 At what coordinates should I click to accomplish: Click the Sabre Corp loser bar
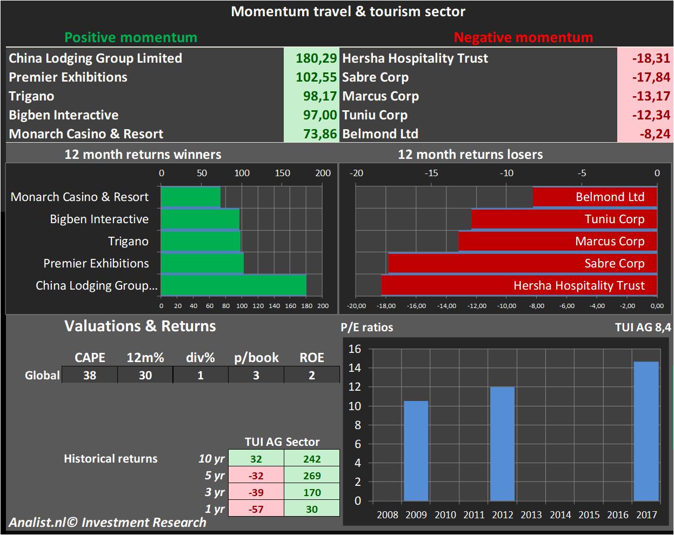pos(522,263)
